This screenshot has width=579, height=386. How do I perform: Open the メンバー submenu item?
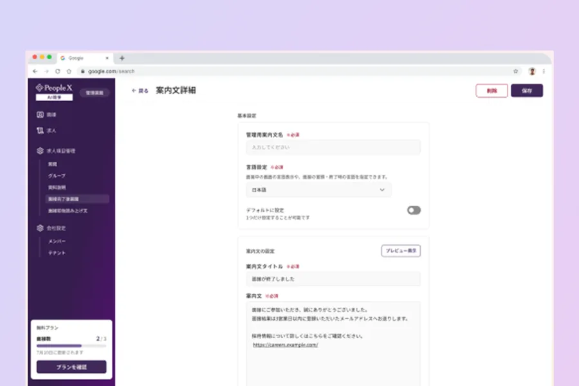[x=57, y=241]
